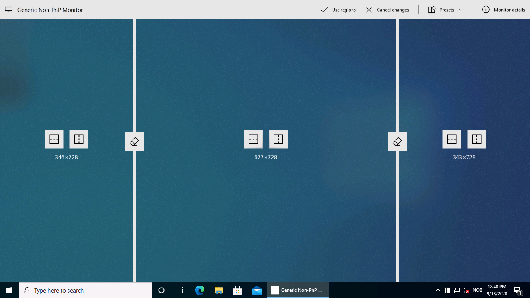Click the Type here to search box
530x298 pixels.
pyautogui.click(x=85, y=290)
